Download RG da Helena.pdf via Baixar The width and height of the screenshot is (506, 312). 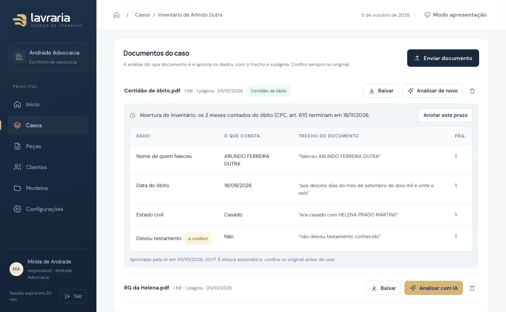[383, 288]
